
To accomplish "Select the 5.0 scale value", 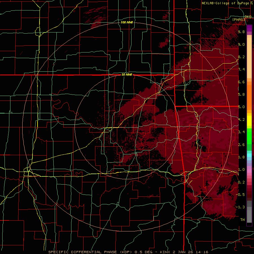I will pyautogui.click(x=241, y=107).
